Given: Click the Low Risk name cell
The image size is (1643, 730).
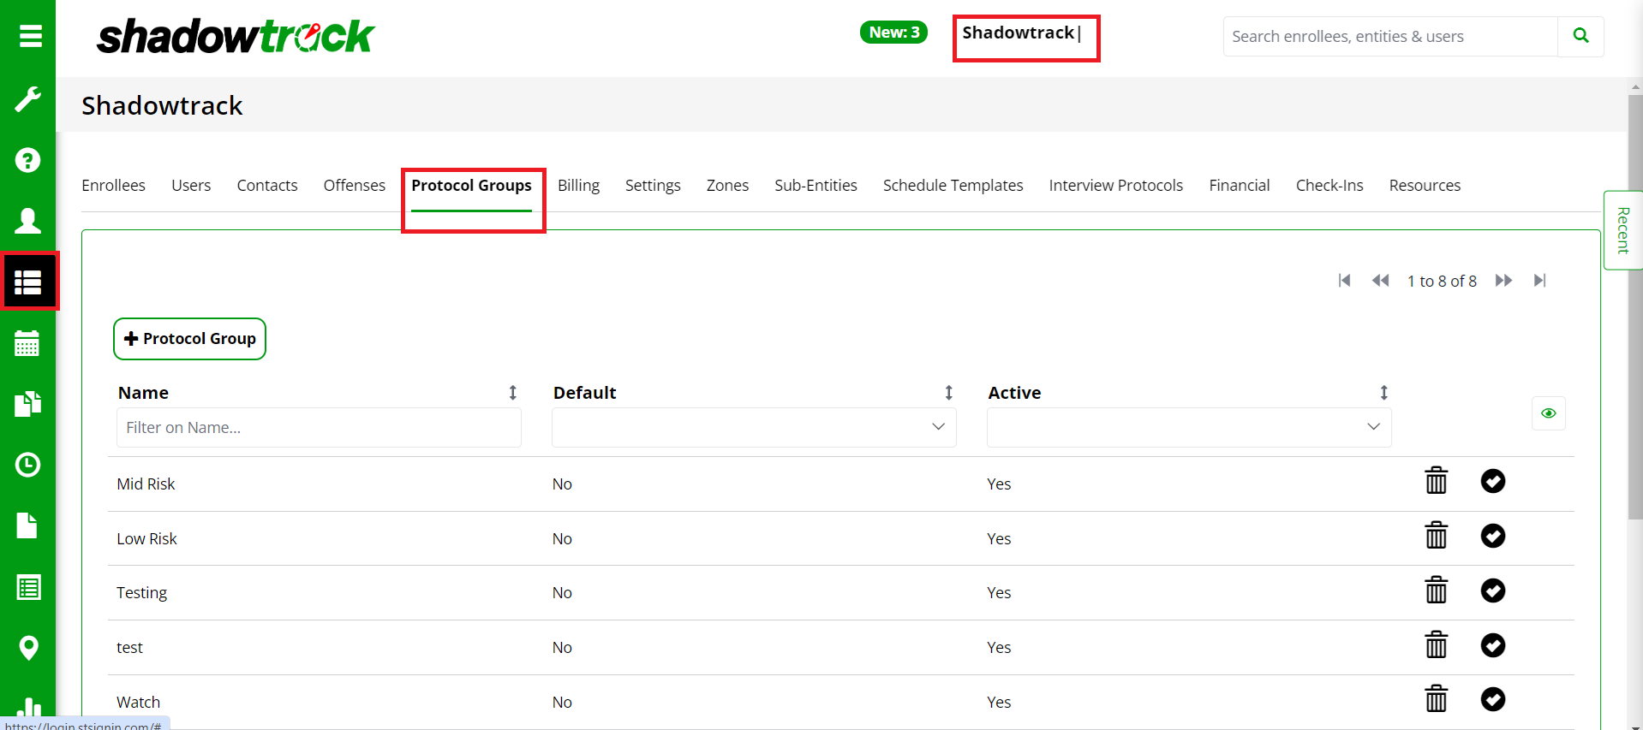Looking at the screenshot, I should [x=146, y=539].
